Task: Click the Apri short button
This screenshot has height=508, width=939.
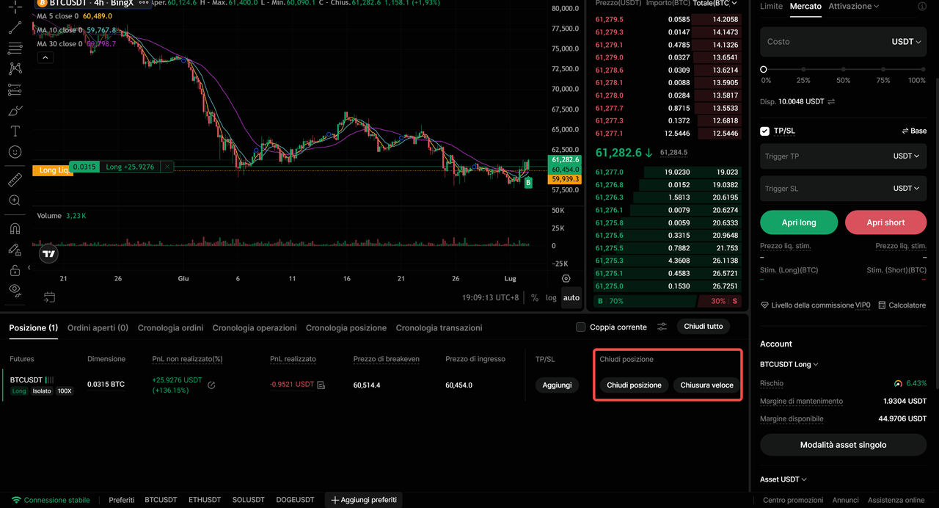Action: pos(885,222)
